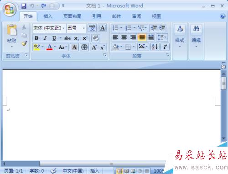This screenshot has height=174, width=228.
Task: Redo the last action
Action: (44, 6)
